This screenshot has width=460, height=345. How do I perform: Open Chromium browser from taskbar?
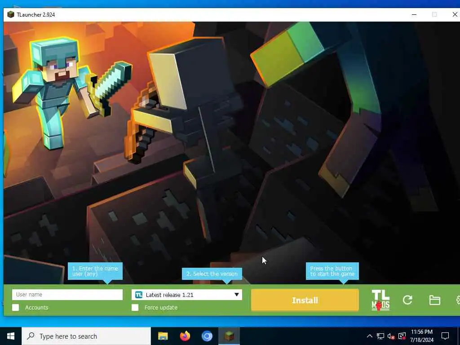(x=207, y=336)
